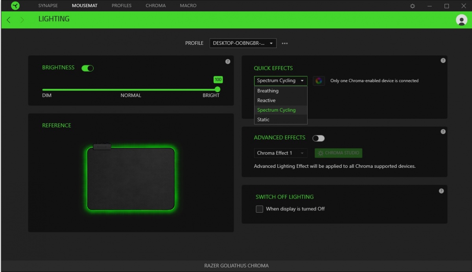472x272 pixels.
Task: Open help for Quick Effects panel
Action: click(443, 61)
